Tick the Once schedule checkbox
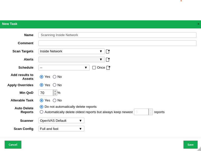 pos(94,68)
